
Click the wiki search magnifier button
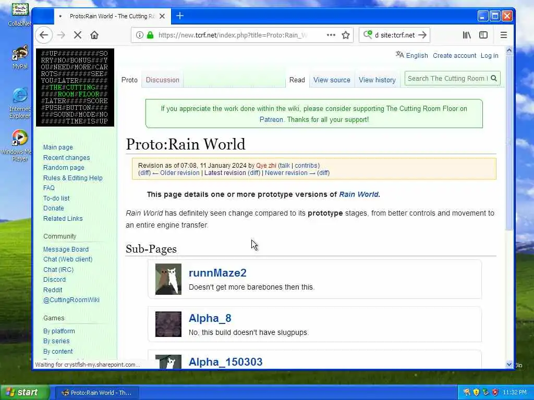(494, 79)
